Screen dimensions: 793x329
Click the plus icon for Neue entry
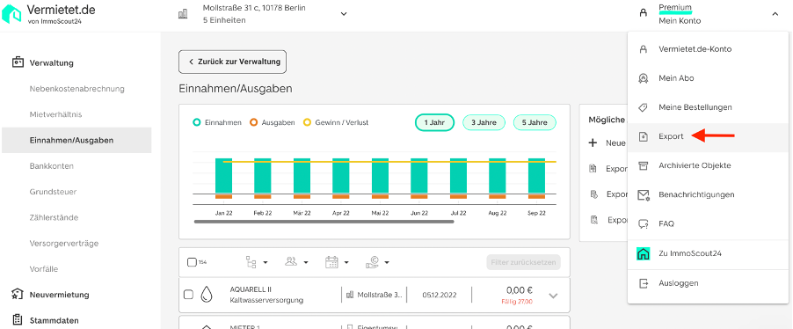click(x=593, y=143)
